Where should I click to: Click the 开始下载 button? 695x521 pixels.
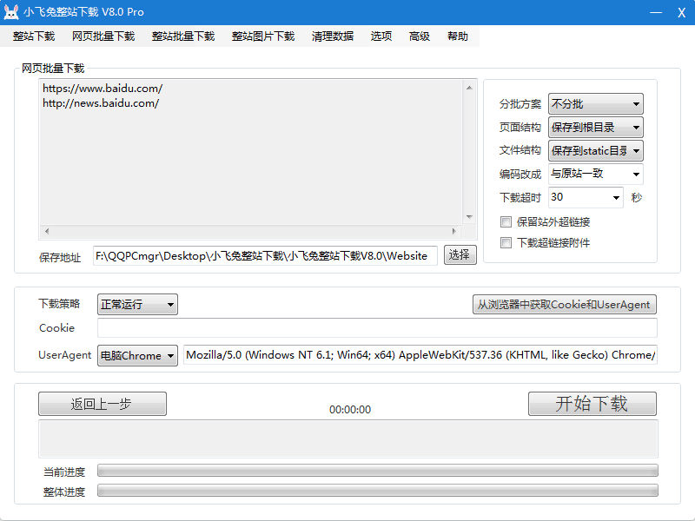pyautogui.click(x=592, y=404)
